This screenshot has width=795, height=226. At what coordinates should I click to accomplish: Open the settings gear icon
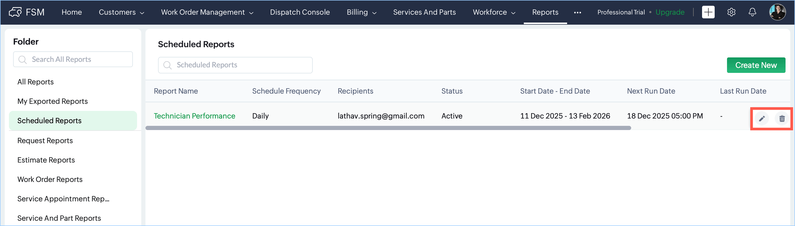(731, 12)
